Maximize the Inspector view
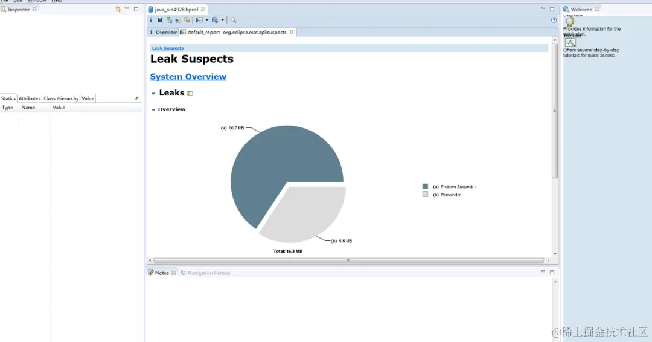This screenshot has width=652, height=342. click(136, 9)
